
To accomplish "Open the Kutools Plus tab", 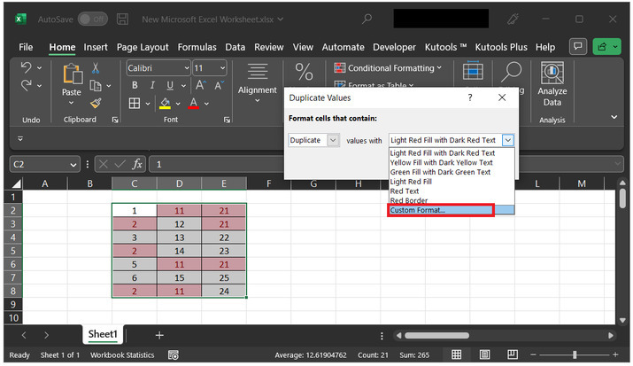I will point(501,47).
